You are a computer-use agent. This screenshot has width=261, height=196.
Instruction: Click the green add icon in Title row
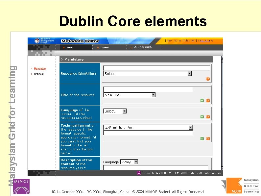(202, 100)
